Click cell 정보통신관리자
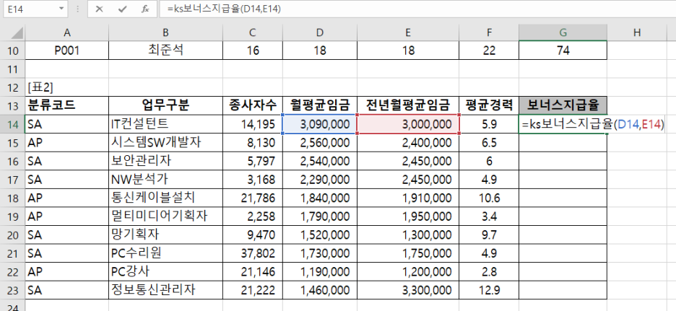This screenshot has width=676, height=311. (165, 290)
